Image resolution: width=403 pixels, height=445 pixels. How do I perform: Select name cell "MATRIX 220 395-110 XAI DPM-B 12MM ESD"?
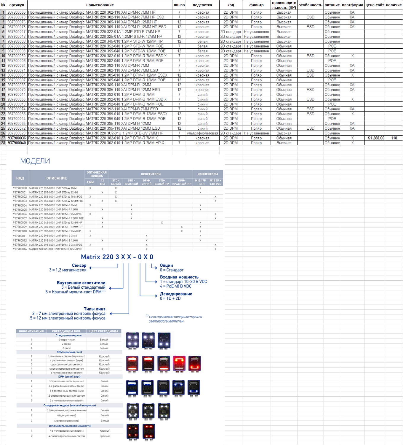click(x=100, y=128)
